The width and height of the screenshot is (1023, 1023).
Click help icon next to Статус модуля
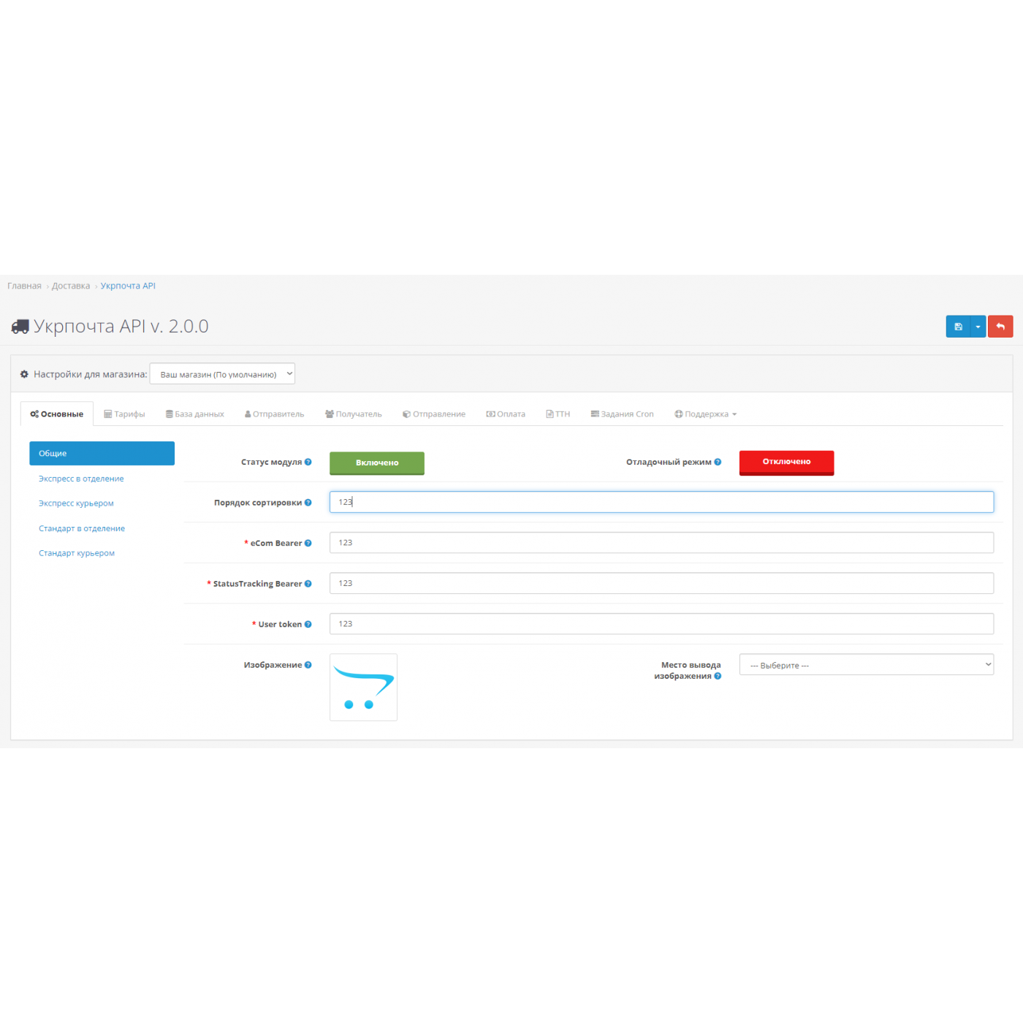pos(308,462)
